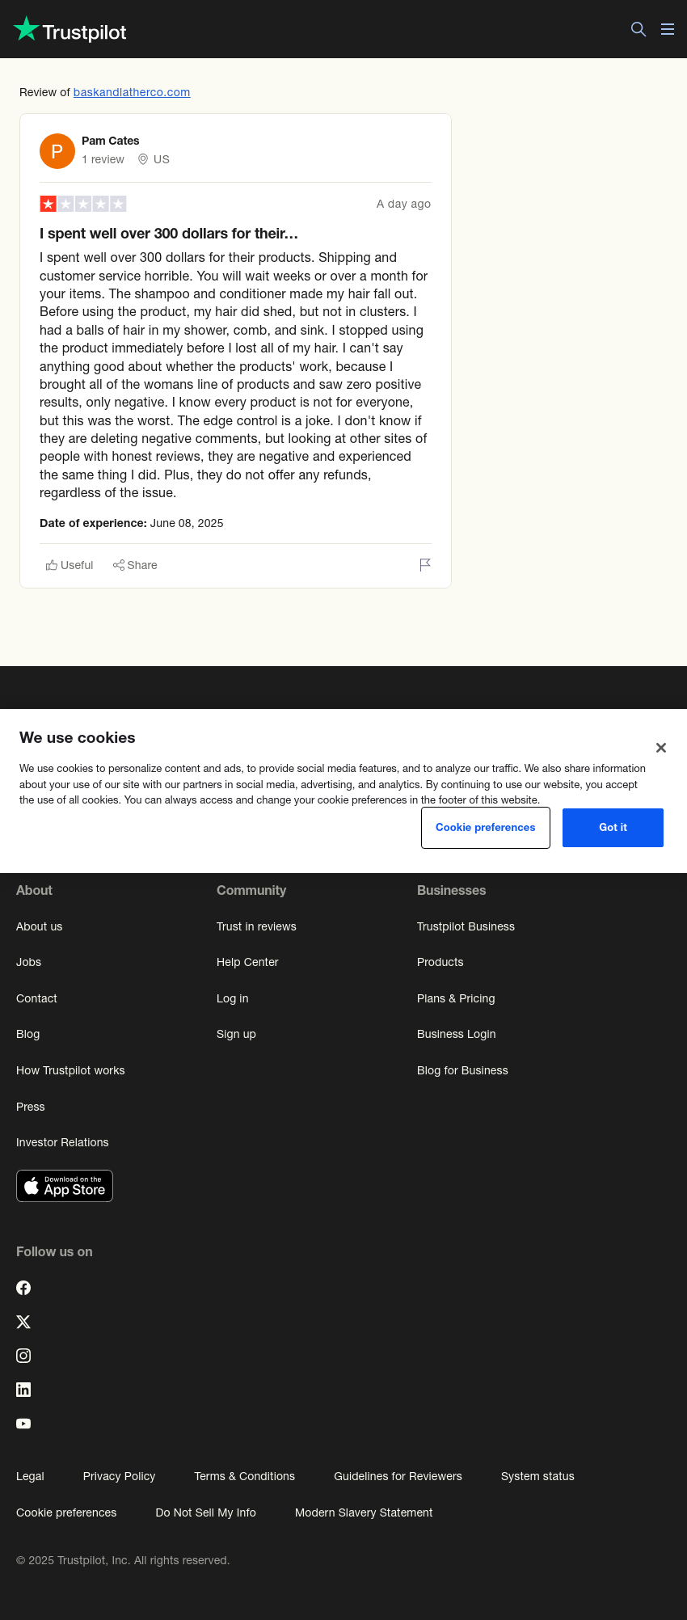Open the hamburger menu icon
Image resolution: width=687 pixels, height=1620 pixels.
(x=668, y=29)
